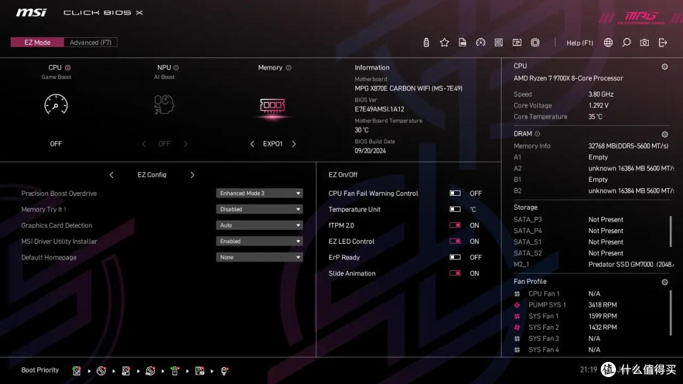Click AMD Ryzen 7 9700X processor name

point(568,78)
